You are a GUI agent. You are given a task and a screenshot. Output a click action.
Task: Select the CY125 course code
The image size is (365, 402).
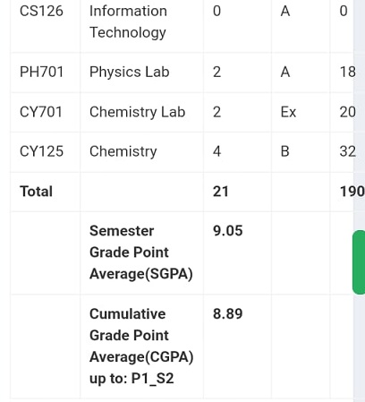pyautogui.click(x=41, y=151)
